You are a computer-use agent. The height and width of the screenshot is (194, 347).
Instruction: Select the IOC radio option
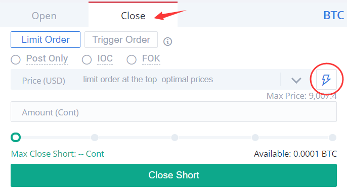[x=87, y=59]
